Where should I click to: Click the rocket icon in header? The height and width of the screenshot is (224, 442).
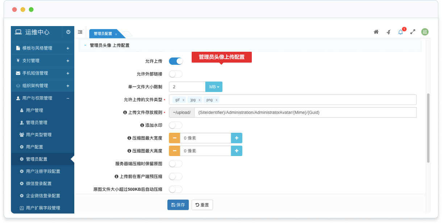click(x=388, y=32)
